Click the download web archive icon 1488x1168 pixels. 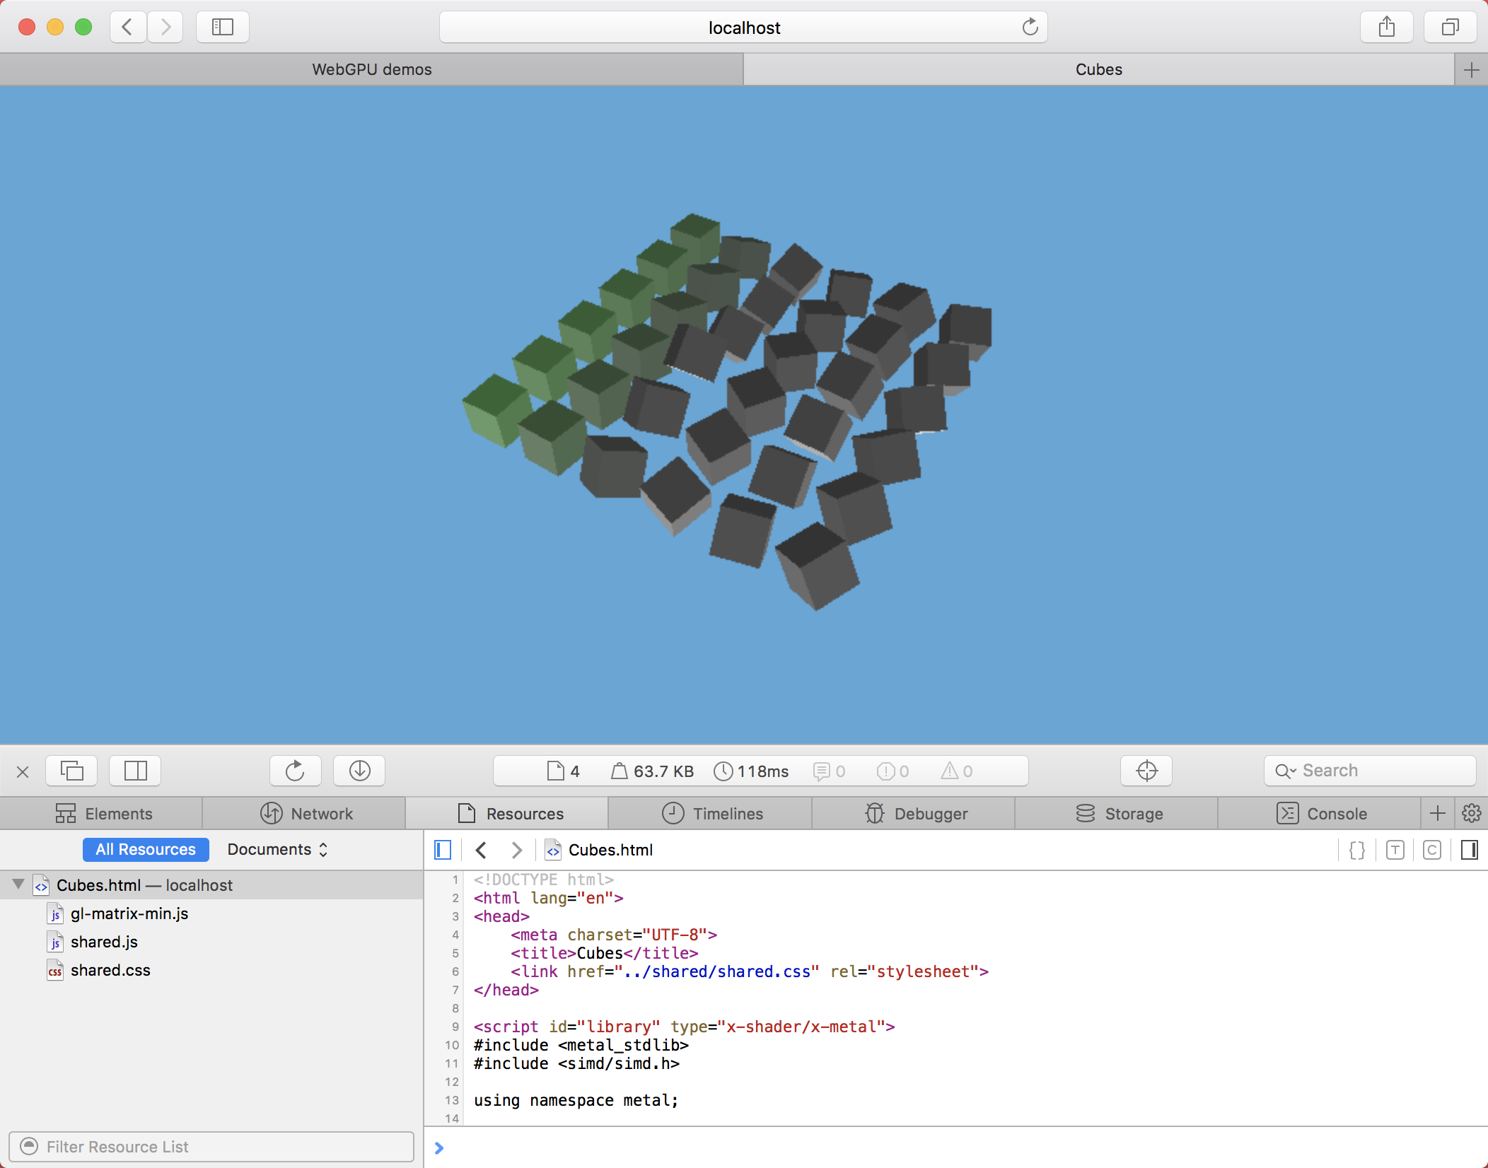(x=359, y=771)
